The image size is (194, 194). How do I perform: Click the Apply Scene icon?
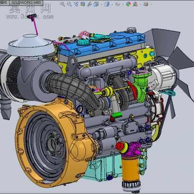click(135, 4)
